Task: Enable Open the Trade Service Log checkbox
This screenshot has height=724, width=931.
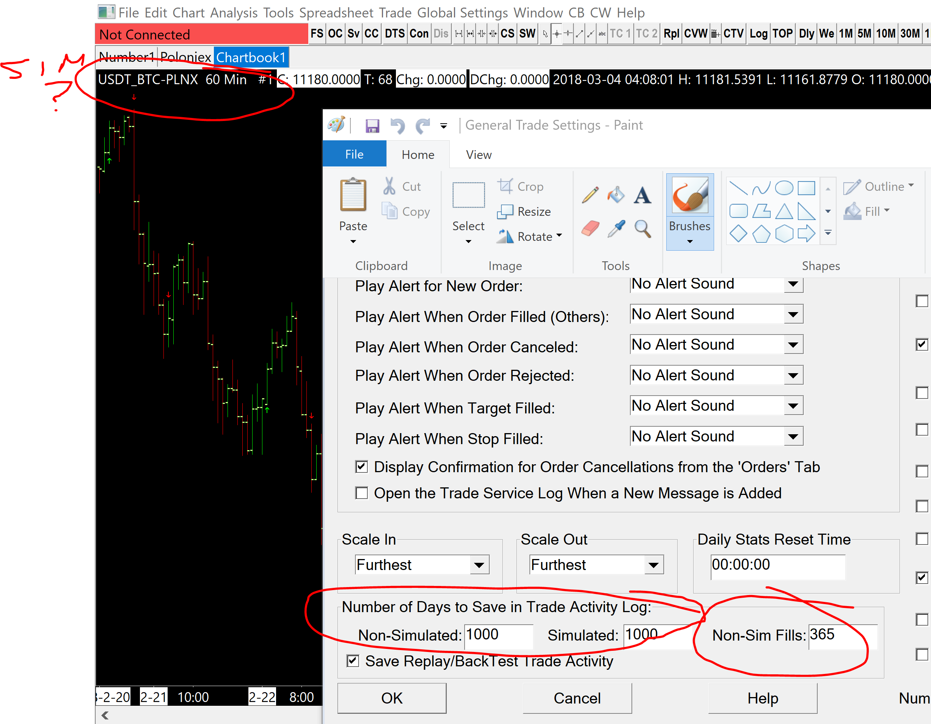Action: (361, 493)
